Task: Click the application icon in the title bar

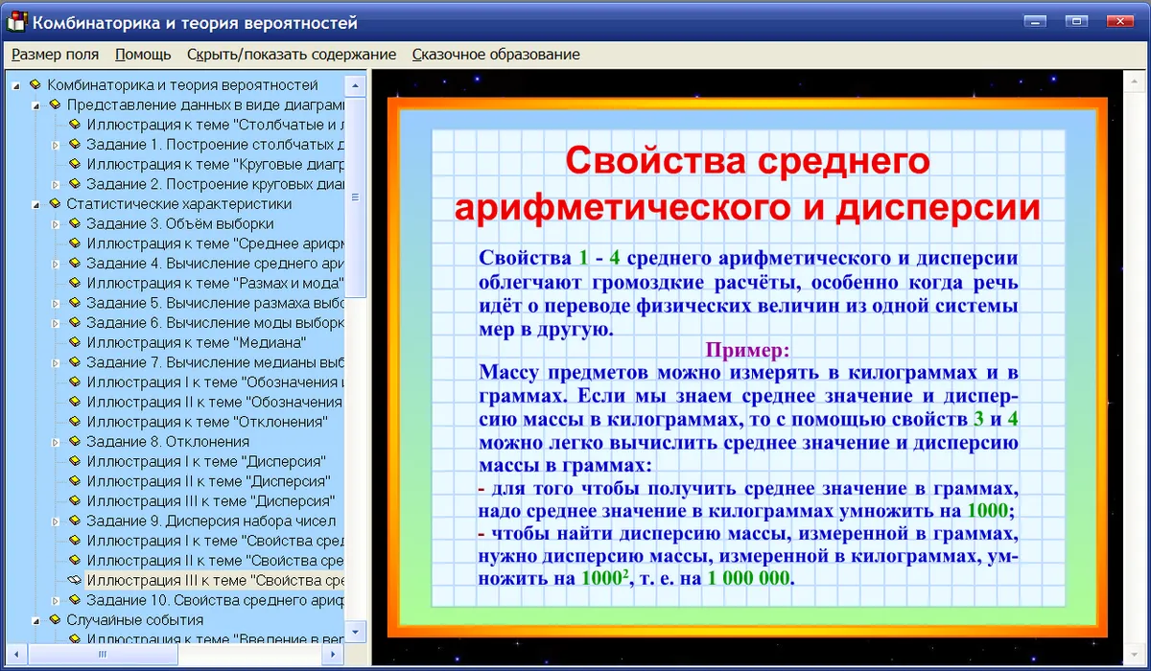Action: 17,21
